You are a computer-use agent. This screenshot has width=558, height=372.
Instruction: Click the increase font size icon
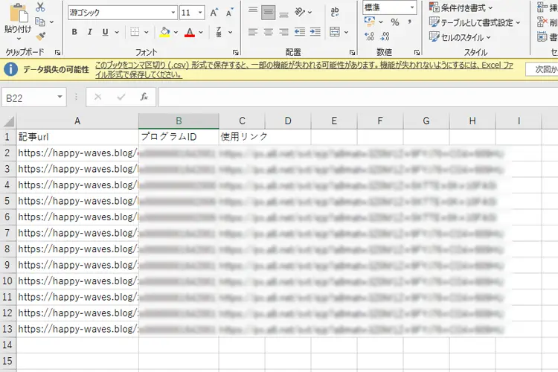(x=214, y=13)
